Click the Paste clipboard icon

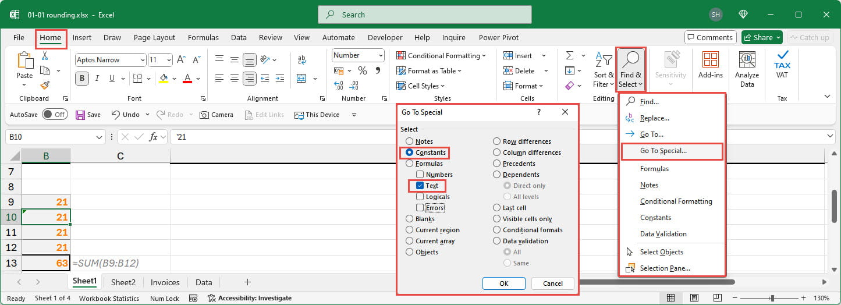pyautogui.click(x=24, y=63)
